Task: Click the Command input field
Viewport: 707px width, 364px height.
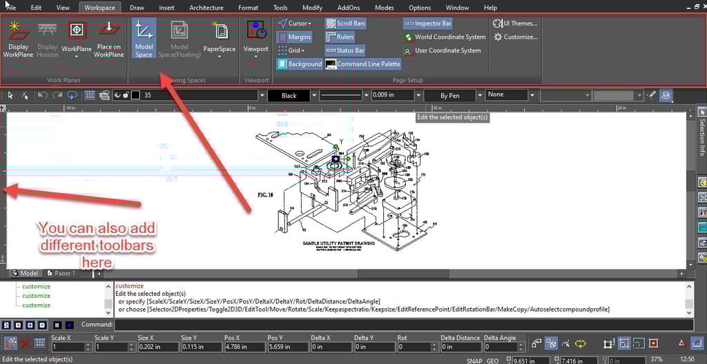Action: point(403,324)
